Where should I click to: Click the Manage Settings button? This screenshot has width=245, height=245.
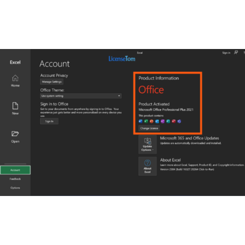[x=52, y=82]
